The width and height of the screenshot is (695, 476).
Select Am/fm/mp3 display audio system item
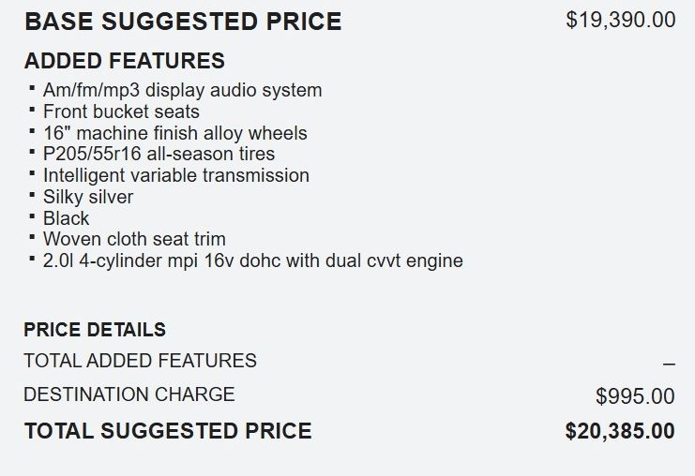(182, 91)
